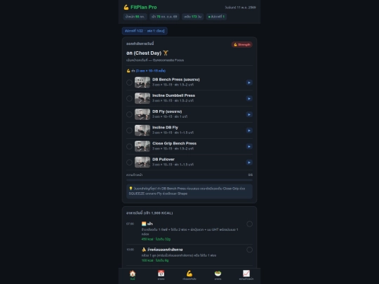This screenshot has height=284, width=379.
Task: Select 'Incline Dumbbell Press' exercise title
Action: [x=173, y=95]
